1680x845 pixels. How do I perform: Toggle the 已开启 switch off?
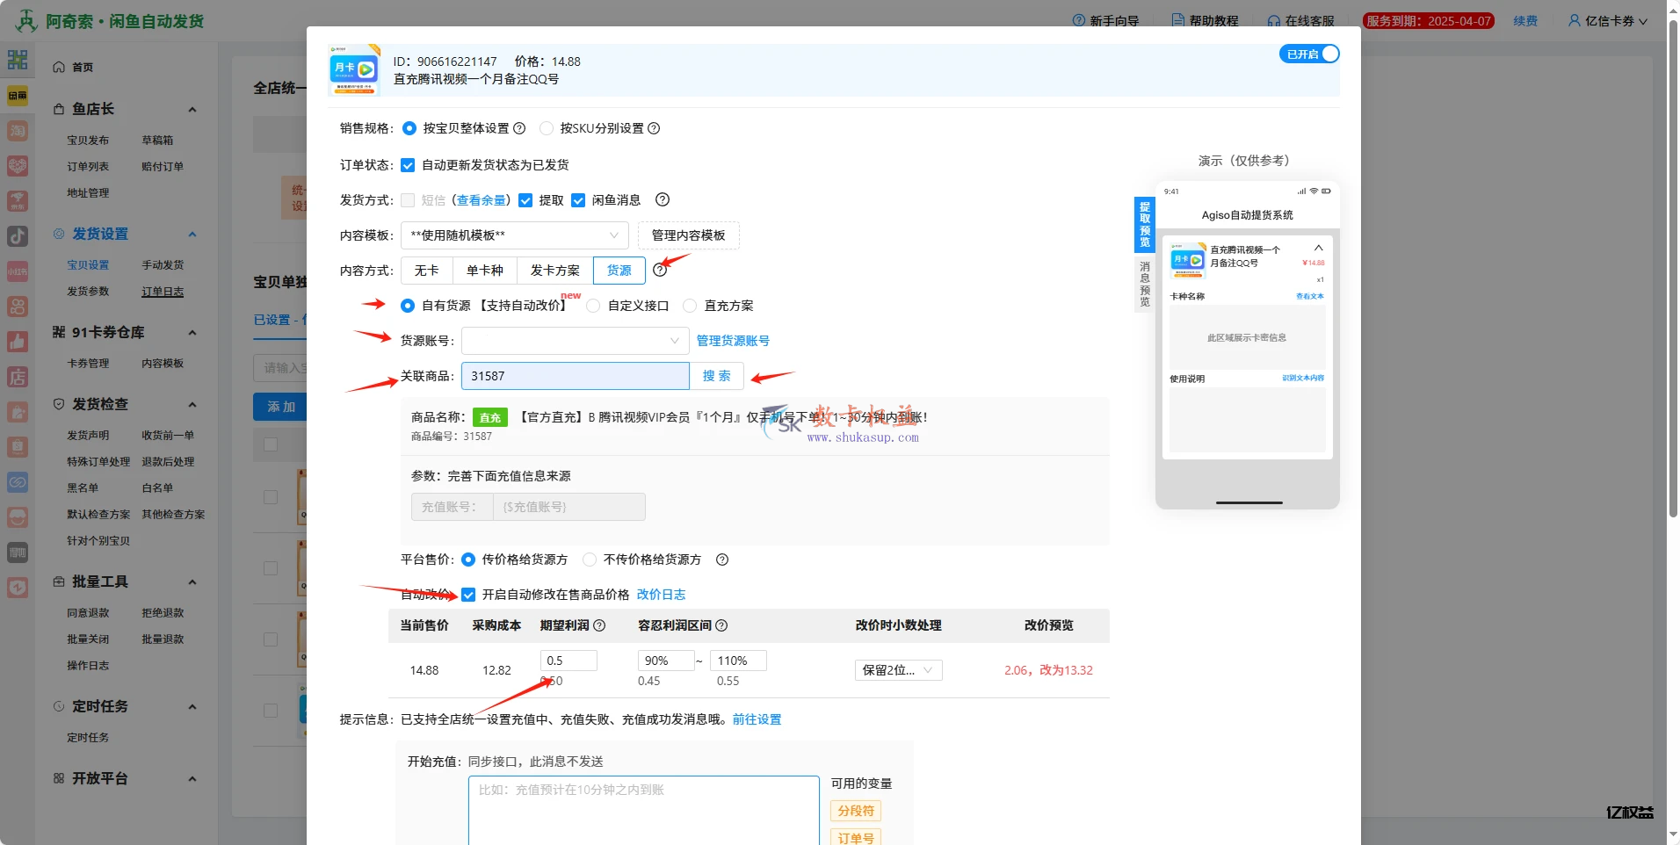[x=1309, y=54]
